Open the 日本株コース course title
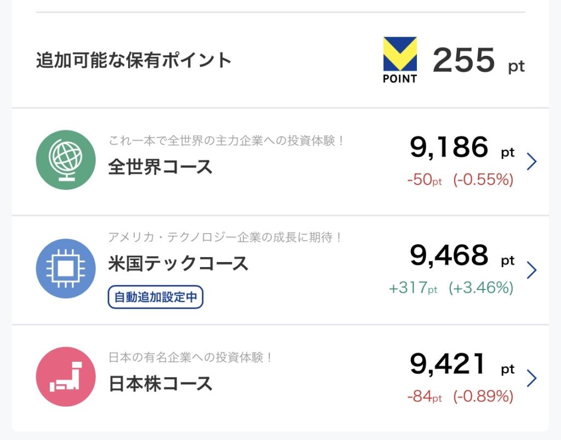Viewport: 561px width, 440px height. [x=160, y=383]
